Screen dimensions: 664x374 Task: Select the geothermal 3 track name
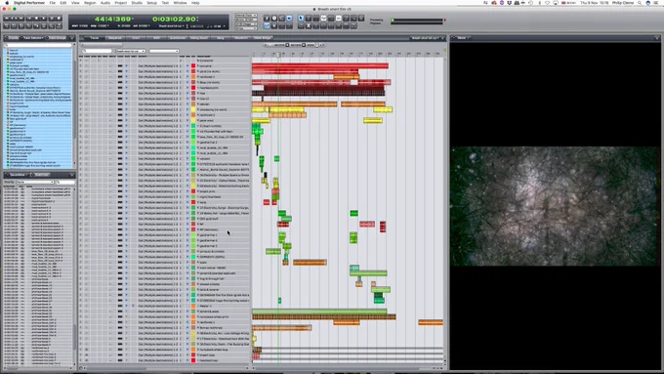pyautogui.click(x=208, y=246)
